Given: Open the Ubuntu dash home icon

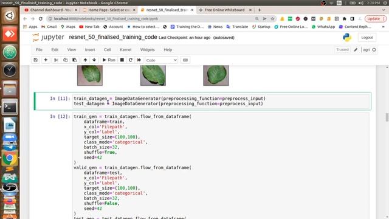Looking at the screenshot, I should 10,16.
